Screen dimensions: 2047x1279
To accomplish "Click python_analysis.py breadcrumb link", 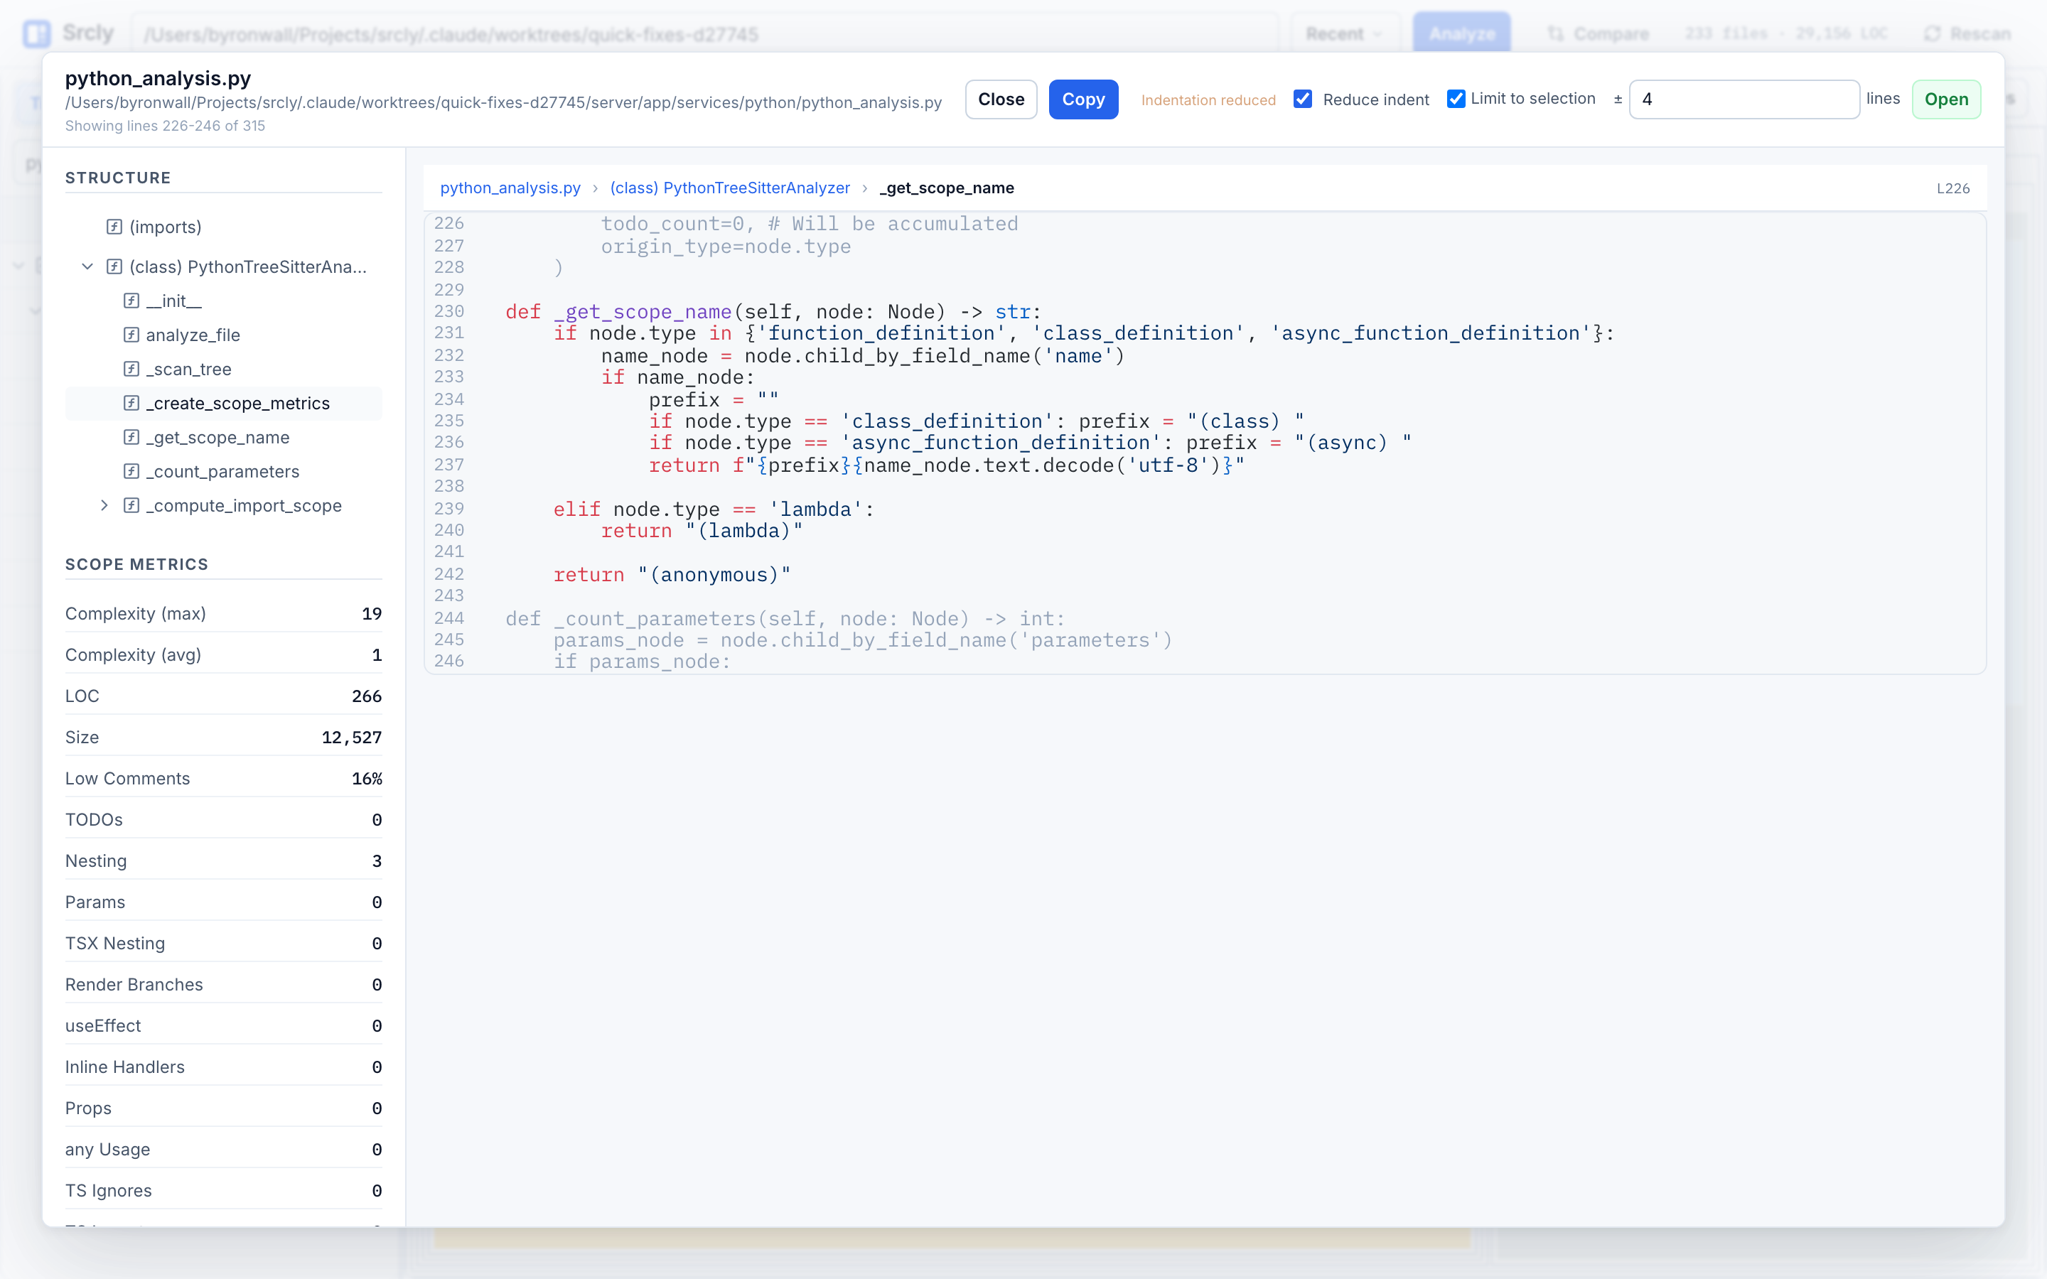I will pyautogui.click(x=510, y=188).
